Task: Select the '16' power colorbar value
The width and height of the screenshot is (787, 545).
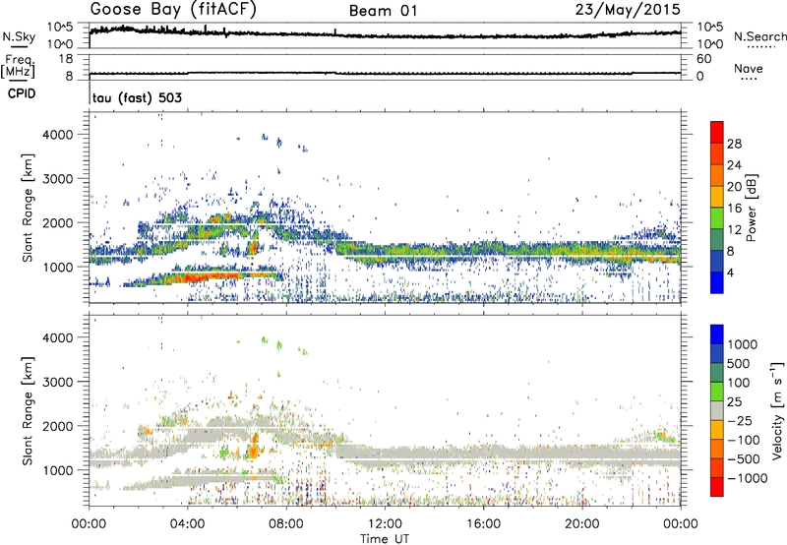Action: (734, 209)
